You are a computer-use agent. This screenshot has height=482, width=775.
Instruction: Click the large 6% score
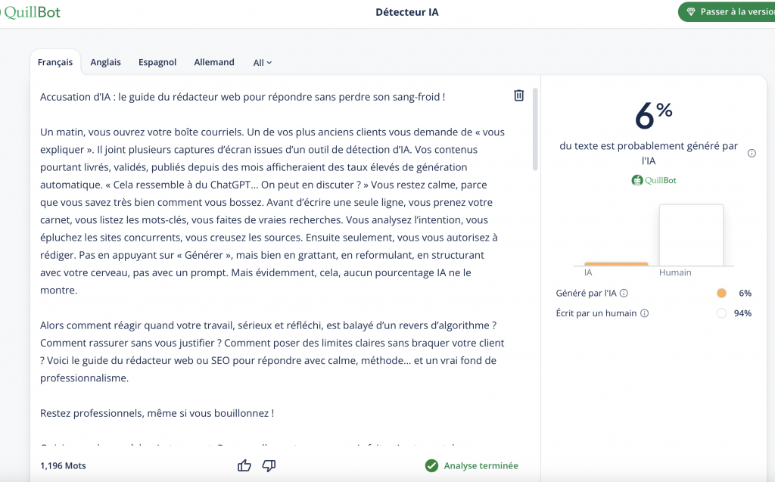click(653, 115)
